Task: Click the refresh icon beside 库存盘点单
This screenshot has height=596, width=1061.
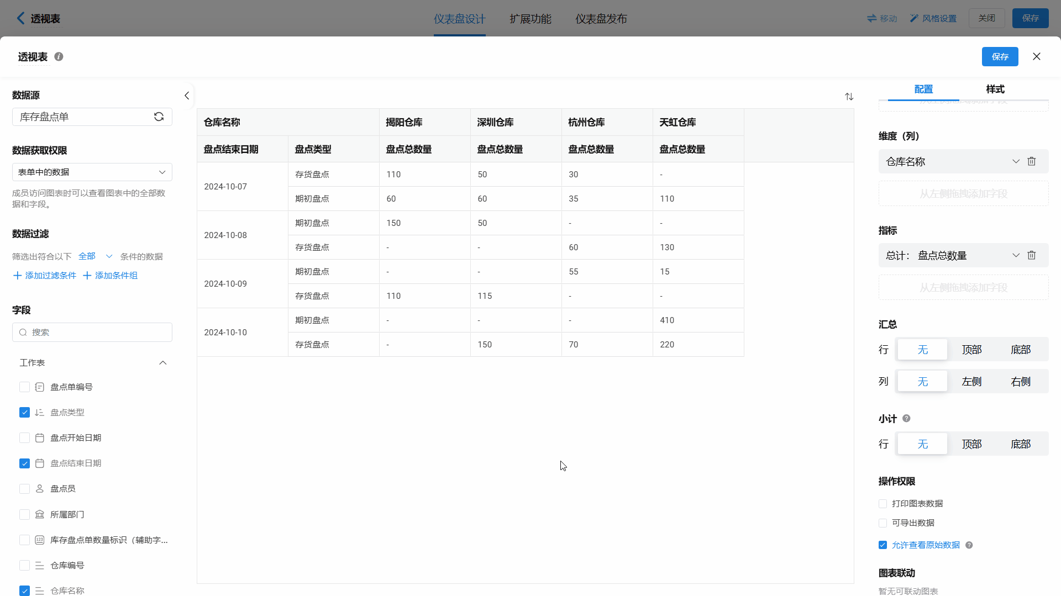Action: click(x=159, y=117)
